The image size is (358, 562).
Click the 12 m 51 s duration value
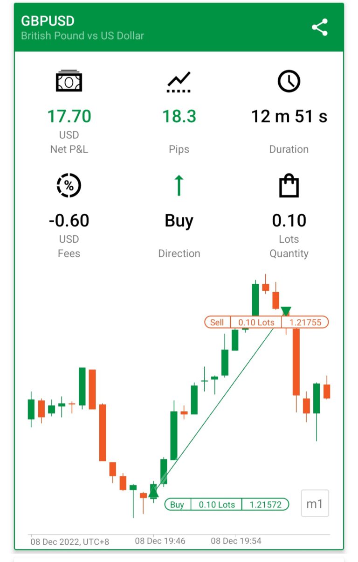[289, 116]
